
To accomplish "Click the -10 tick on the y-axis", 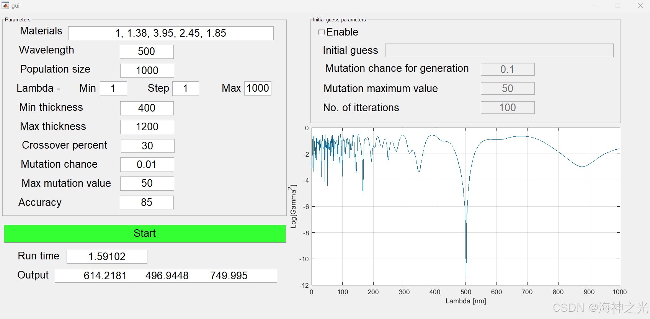I will [x=304, y=259].
